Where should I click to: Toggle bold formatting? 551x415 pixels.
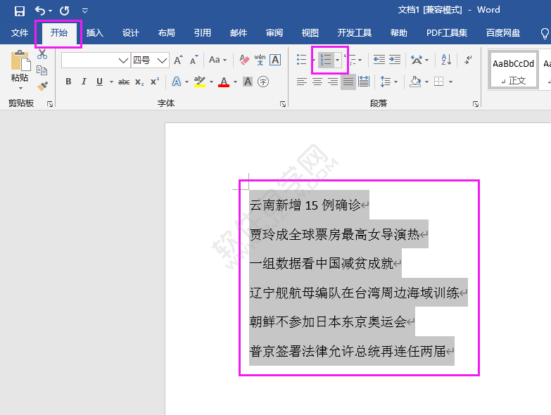tap(68, 82)
